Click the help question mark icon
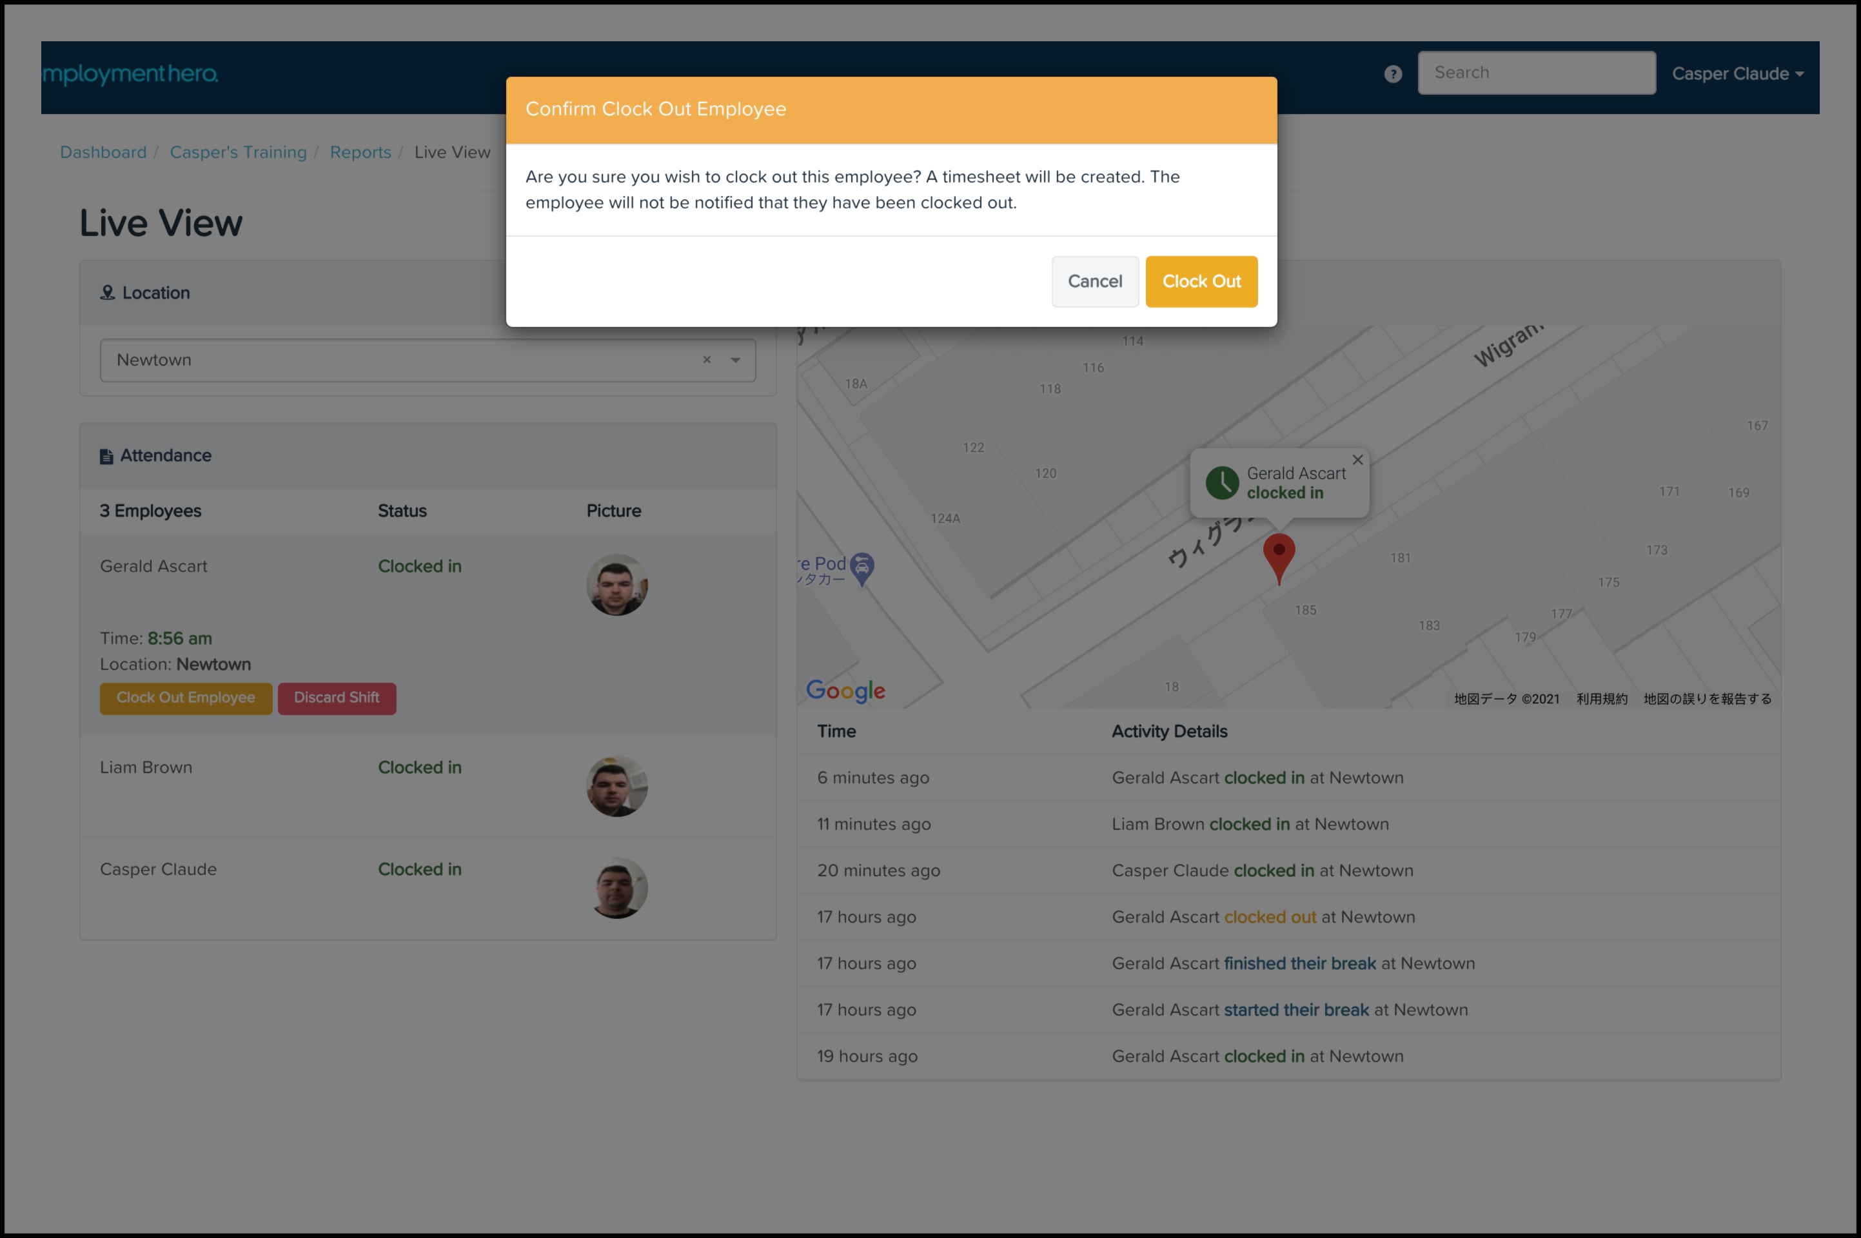 [1393, 74]
